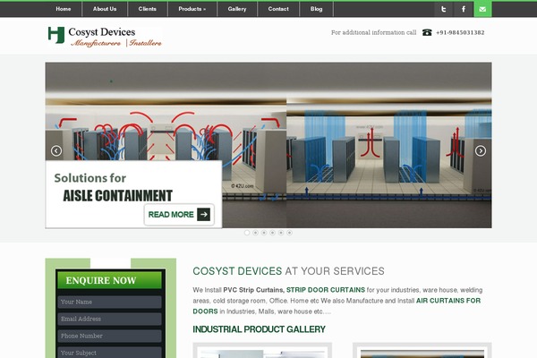The image size is (537, 358).
Task: Open the second product gallery thumbnail
Action: pyautogui.click(x=422, y=351)
